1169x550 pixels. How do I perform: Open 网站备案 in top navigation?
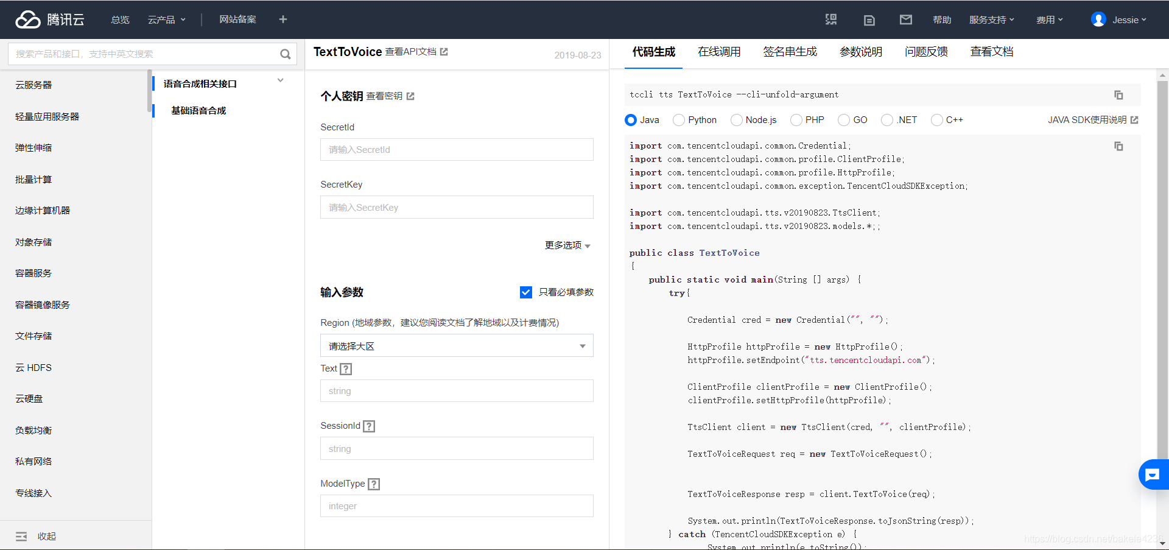point(237,19)
